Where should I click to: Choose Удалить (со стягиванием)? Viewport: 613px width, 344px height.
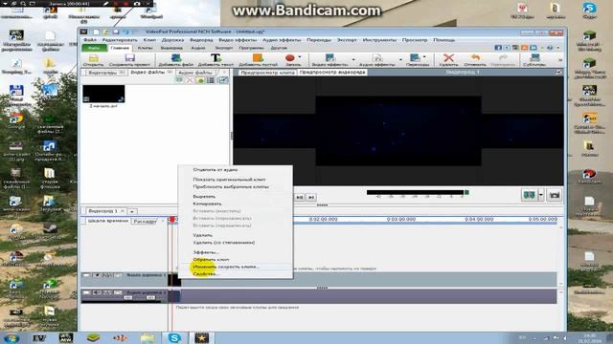click(x=223, y=243)
